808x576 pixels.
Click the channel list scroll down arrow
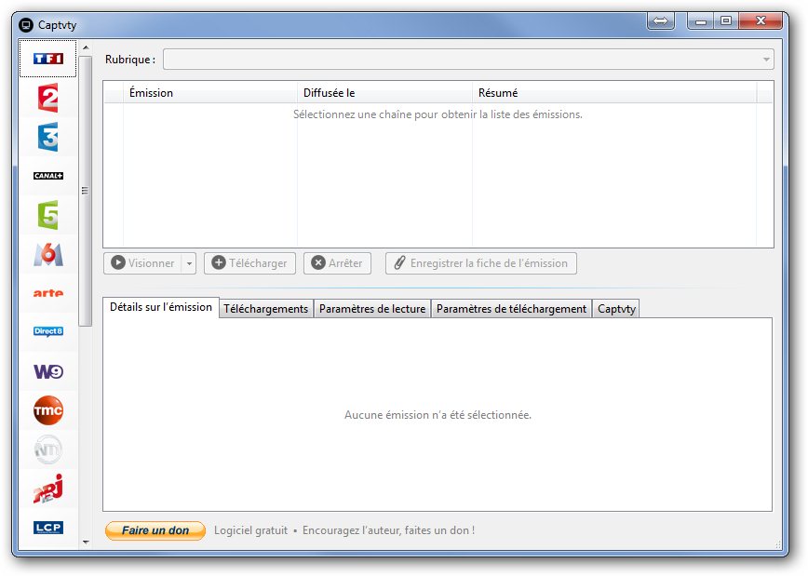[x=86, y=541]
